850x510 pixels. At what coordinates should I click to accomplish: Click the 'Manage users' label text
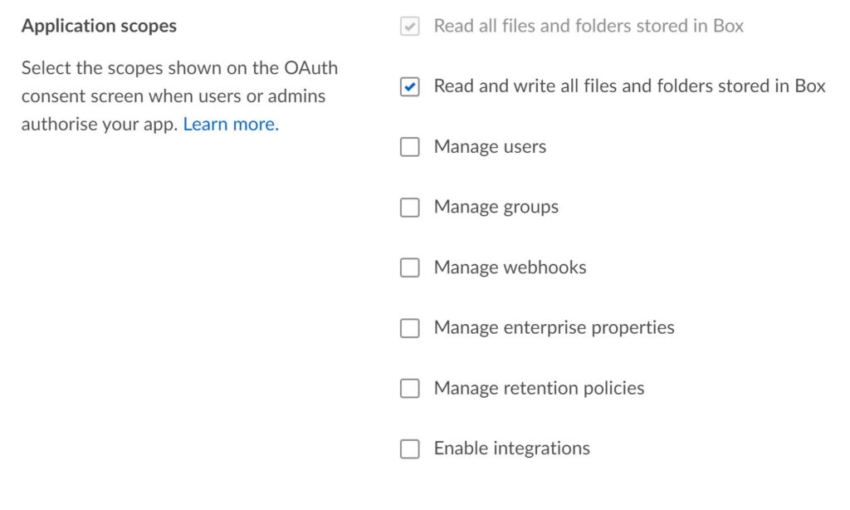pyautogui.click(x=490, y=147)
